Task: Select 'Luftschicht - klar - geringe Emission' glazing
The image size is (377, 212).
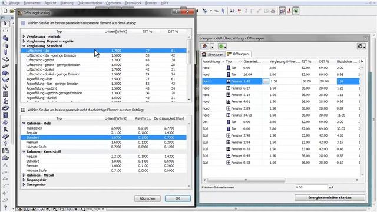Action: point(104,55)
